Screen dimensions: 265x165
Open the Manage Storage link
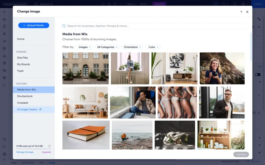click(x=25, y=152)
